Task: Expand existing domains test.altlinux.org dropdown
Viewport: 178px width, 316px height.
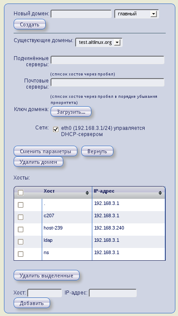Action: [99, 43]
